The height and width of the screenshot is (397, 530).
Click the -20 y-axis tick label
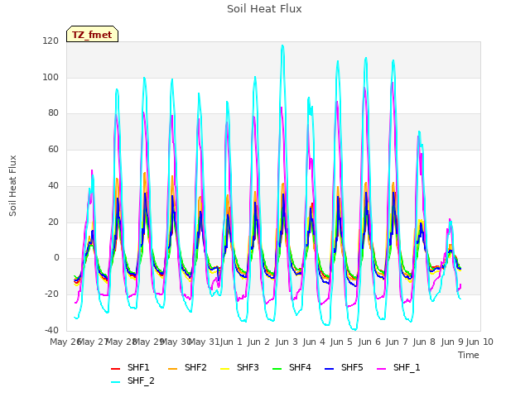pyautogui.click(x=51, y=294)
